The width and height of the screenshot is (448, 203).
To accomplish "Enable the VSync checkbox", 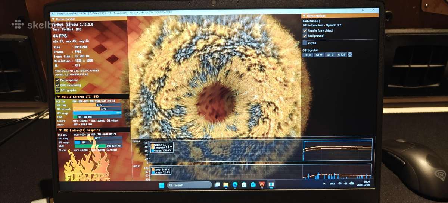I will [x=305, y=43].
